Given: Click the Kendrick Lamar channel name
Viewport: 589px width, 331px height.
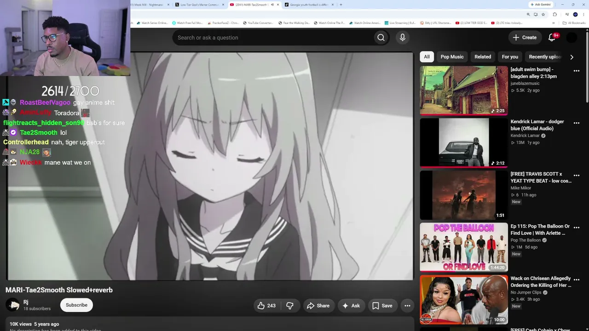Looking at the screenshot, I should coord(525,136).
